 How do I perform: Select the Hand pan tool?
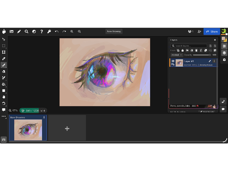[4, 97]
